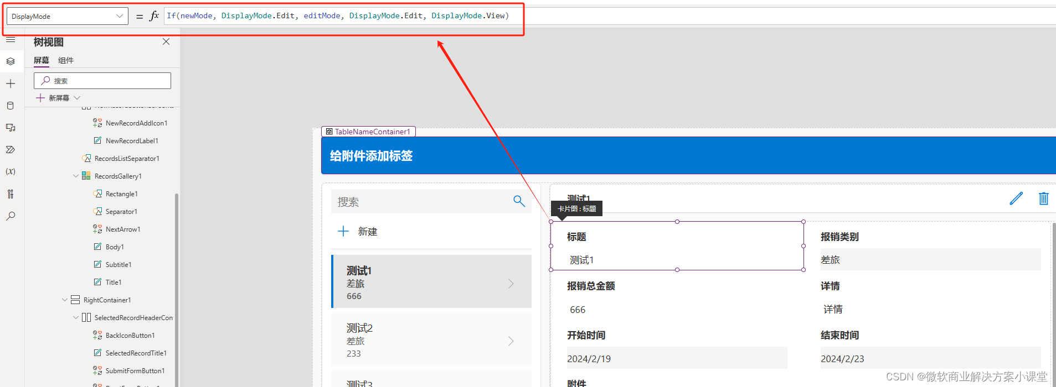Click the arrow chevron on 测试1 gallery item
The width and height of the screenshot is (1056, 387).
coord(511,284)
